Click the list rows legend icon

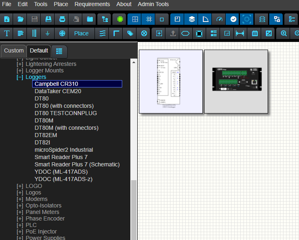click(x=213, y=33)
